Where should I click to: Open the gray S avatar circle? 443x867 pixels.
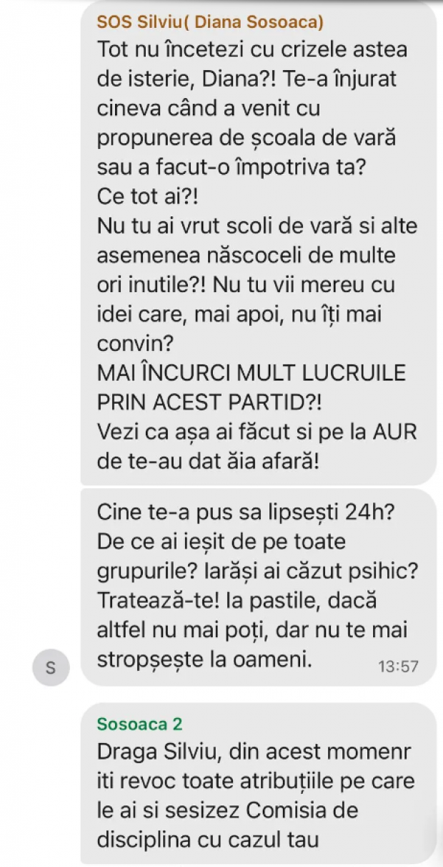point(50,668)
